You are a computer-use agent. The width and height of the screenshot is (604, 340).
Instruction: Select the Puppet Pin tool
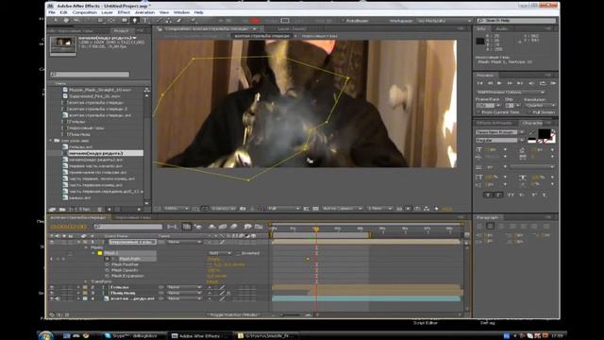193,21
